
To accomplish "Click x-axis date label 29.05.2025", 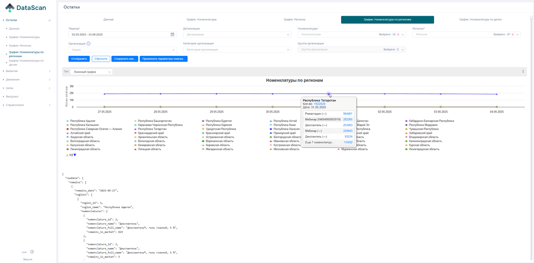I will coord(217,112).
